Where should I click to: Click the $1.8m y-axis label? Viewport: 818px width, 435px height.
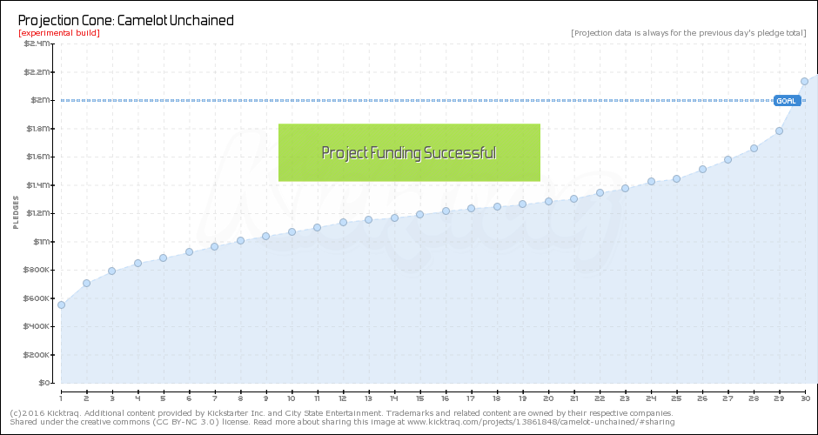[38, 128]
